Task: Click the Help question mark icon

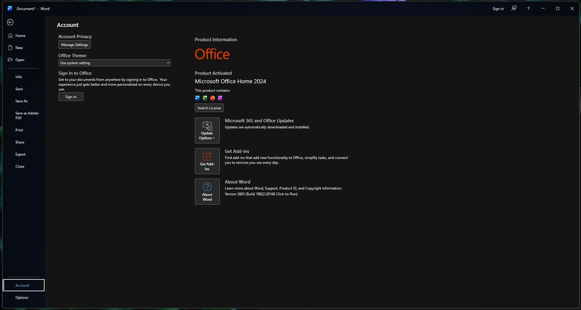Action: 528,8
